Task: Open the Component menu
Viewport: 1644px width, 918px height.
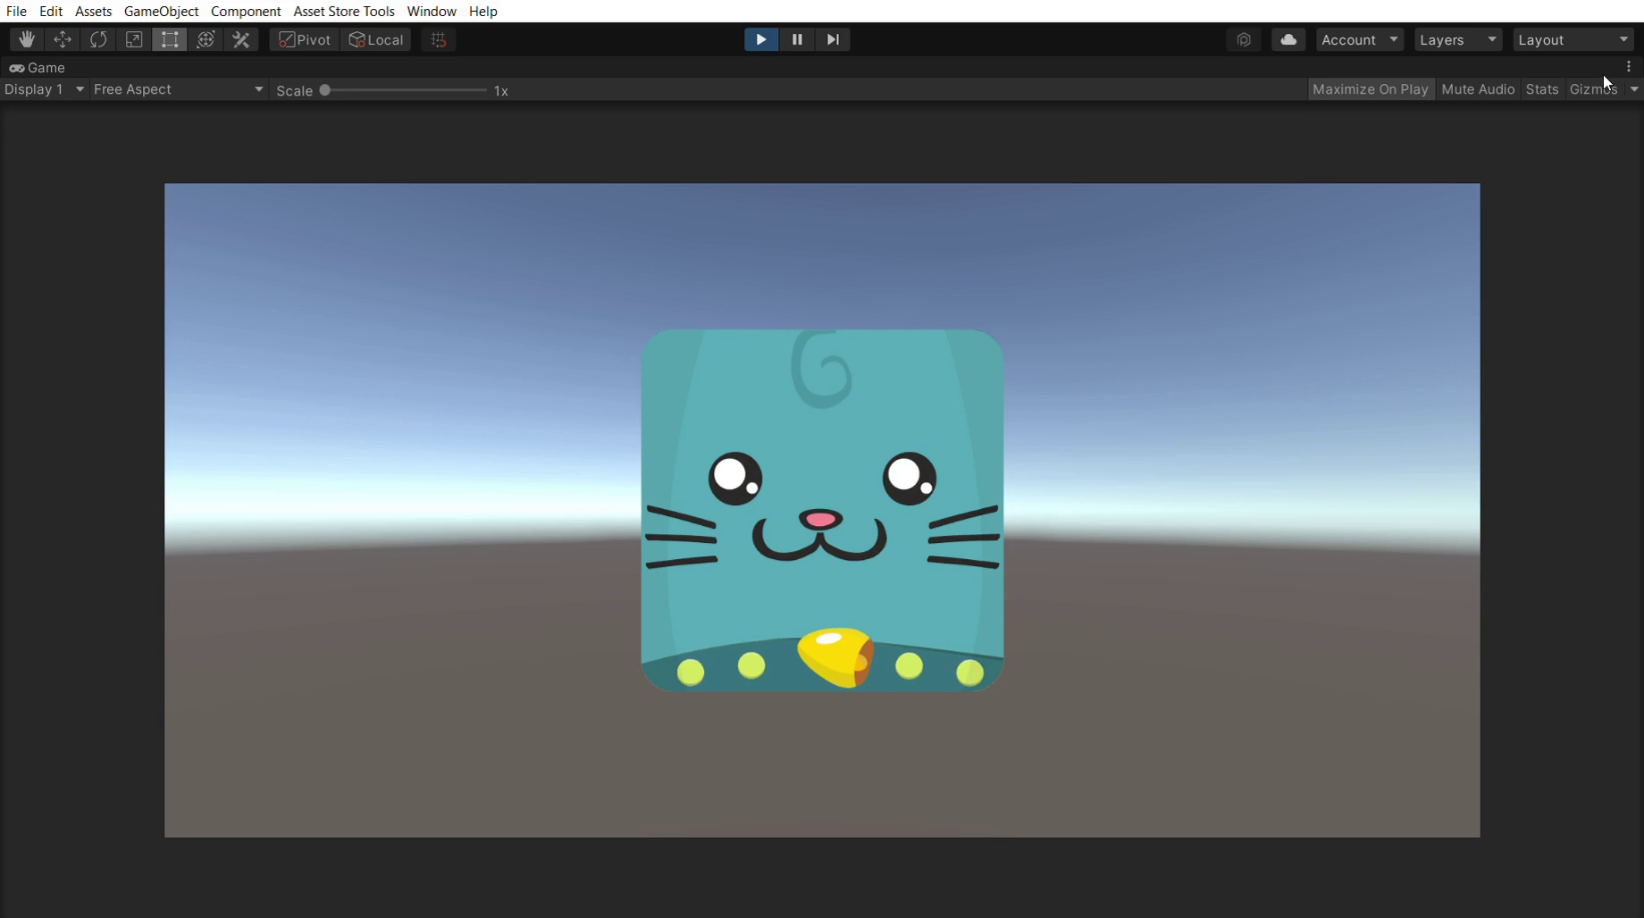Action: coord(246,11)
